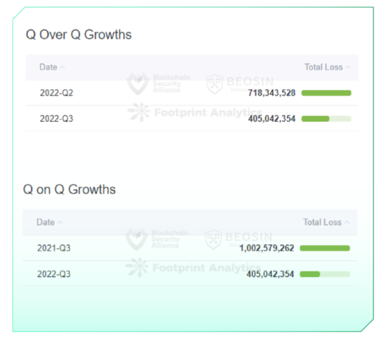Click 405,042,354 bar in Q on Q table
This screenshot has width=382, height=339.
(x=324, y=274)
